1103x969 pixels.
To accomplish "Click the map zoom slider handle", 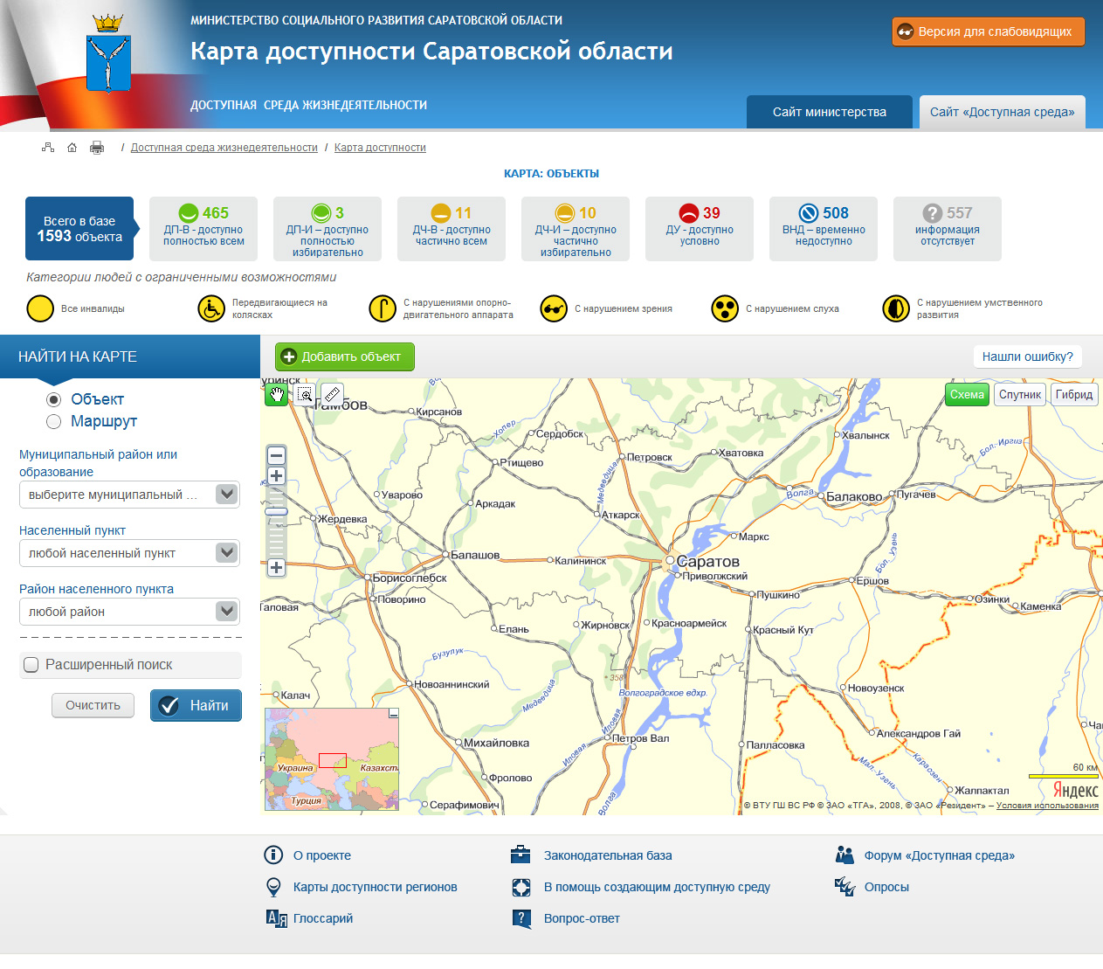I will click(277, 512).
